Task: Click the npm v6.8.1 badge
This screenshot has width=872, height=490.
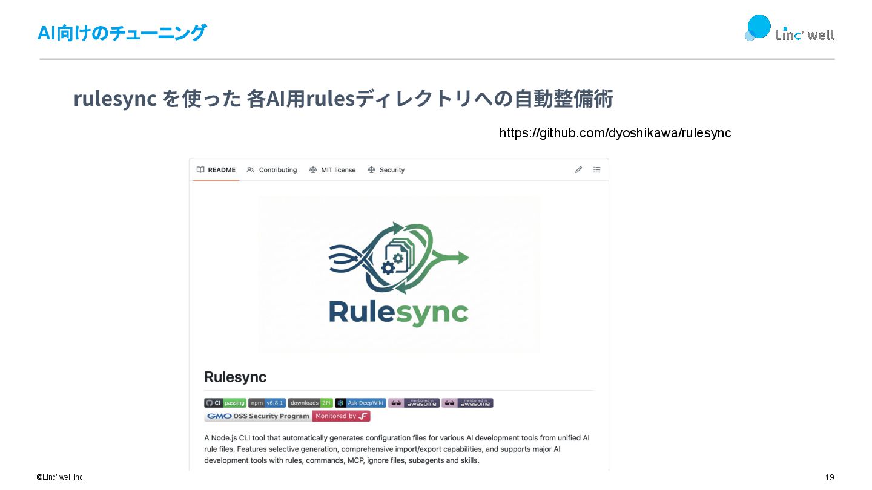Action: point(267,403)
